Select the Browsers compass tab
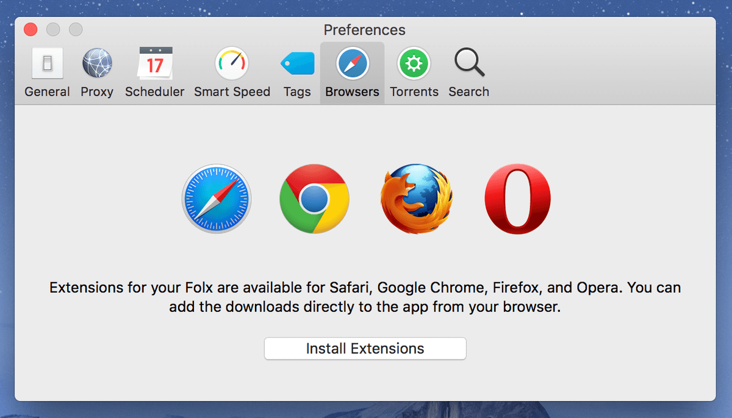The height and width of the screenshot is (418, 732). 352,73
